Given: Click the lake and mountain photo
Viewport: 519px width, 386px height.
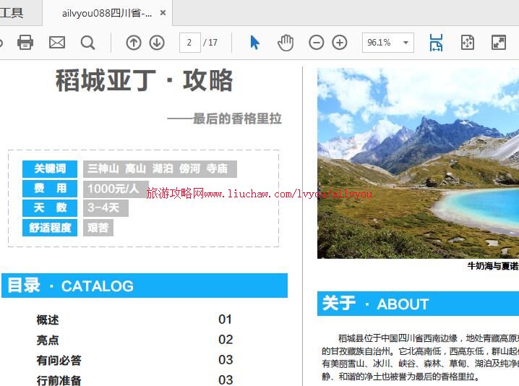Looking at the screenshot, I should point(418,163).
